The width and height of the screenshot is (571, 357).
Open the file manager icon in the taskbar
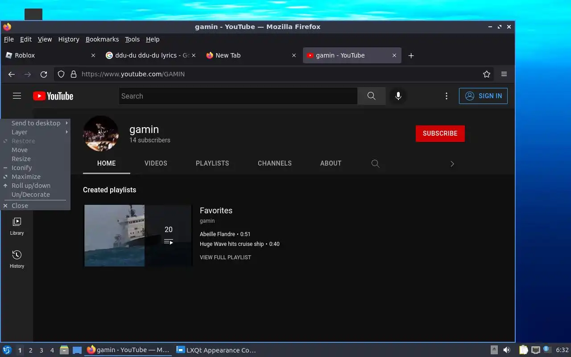click(64, 350)
